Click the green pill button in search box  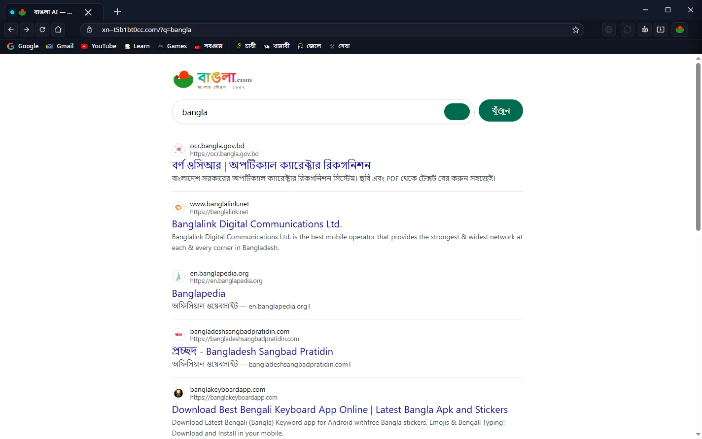(x=457, y=112)
